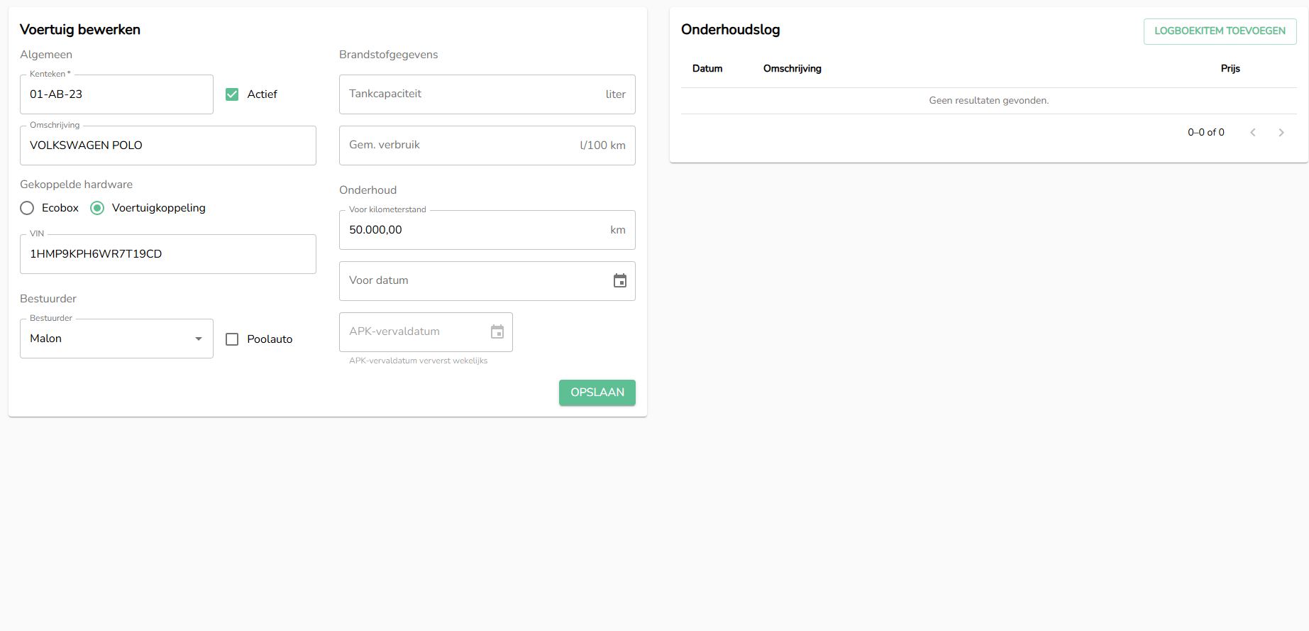
Task: Click the OPSLAAN button
Action: click(x=597, y=393)
